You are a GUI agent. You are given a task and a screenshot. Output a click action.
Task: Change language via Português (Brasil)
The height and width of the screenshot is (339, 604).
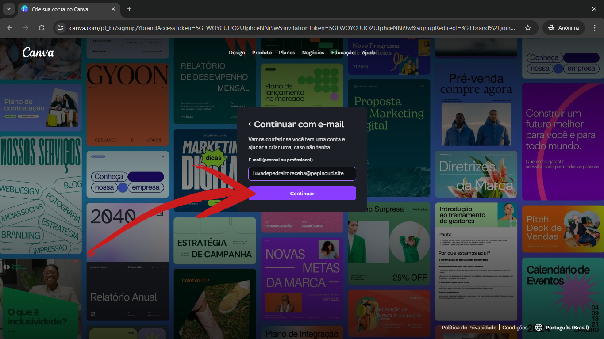click(567, 328)
